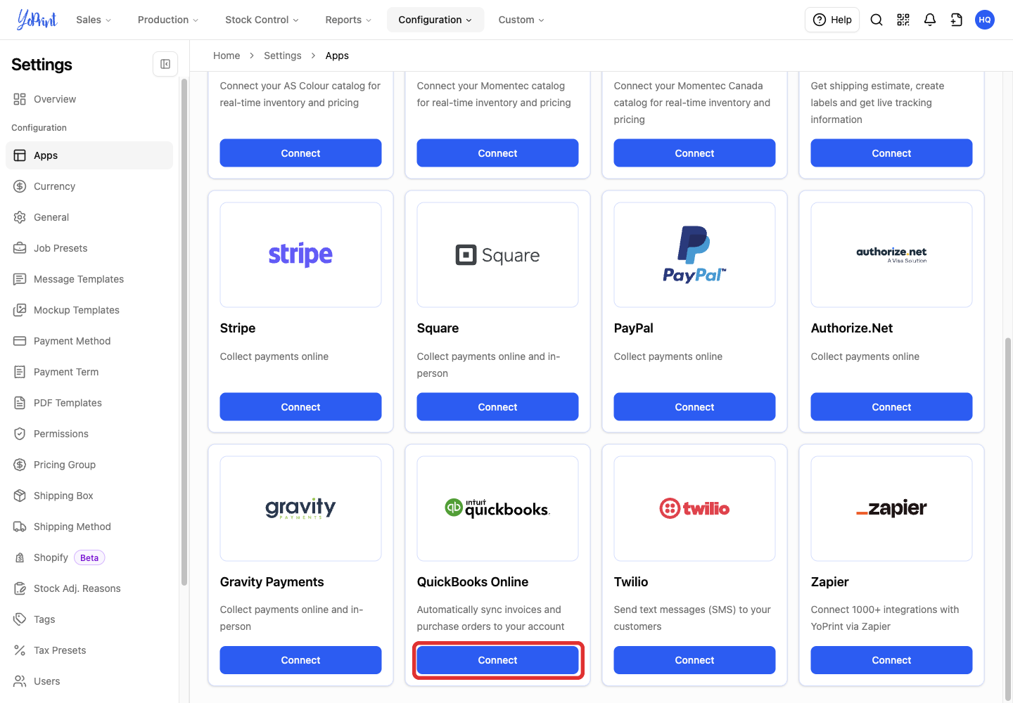Image resolution: width=1013 pixels, height=703 pixels.
Task: Connect the PayPal app
Action: (695, 407)
